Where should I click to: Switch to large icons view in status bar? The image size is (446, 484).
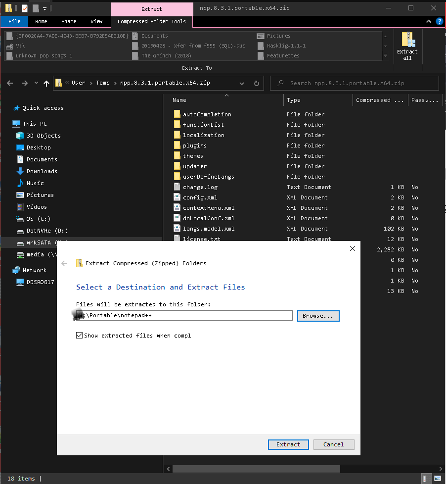(438, 479)
